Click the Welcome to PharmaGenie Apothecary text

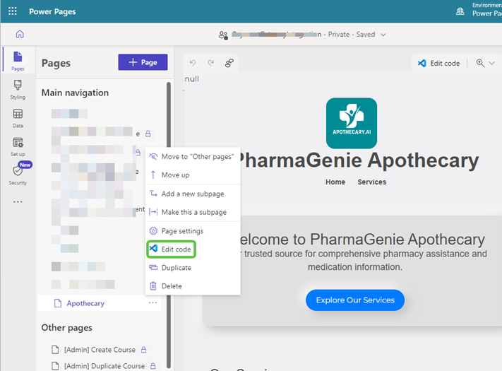click(x=361, y=240)
